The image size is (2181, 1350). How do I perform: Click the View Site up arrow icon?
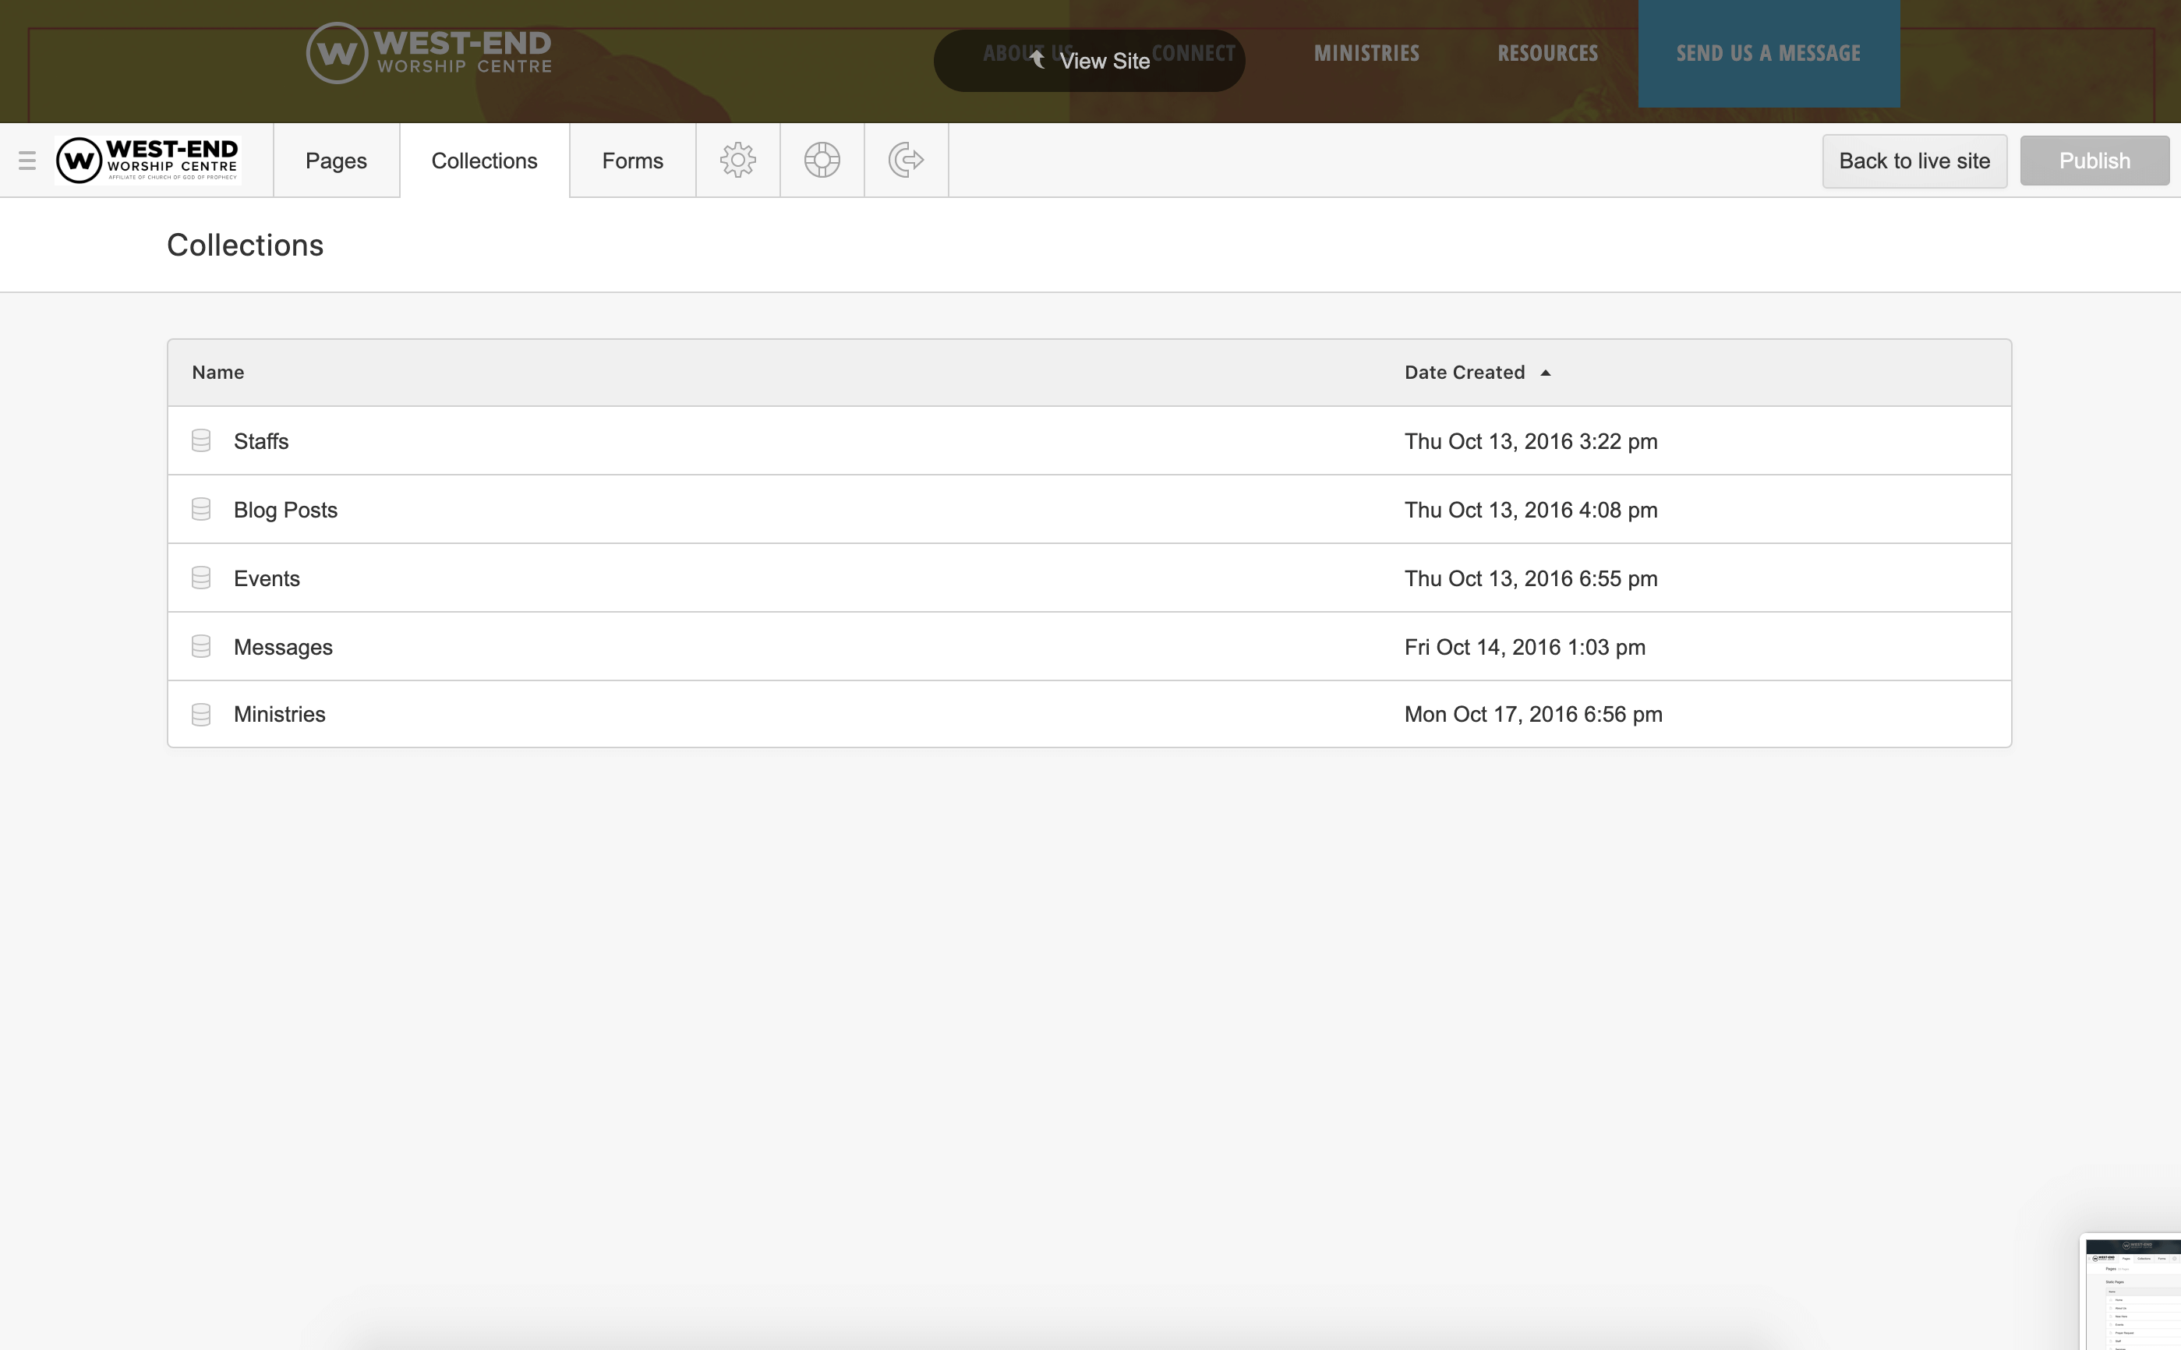pos(1037,60)
